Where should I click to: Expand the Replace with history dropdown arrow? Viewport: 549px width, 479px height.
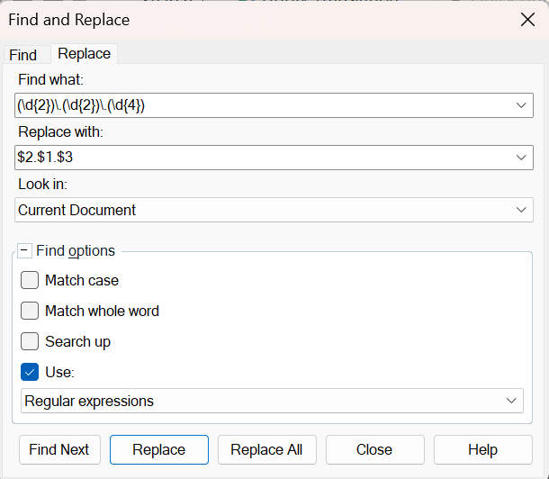click(521, 158)
